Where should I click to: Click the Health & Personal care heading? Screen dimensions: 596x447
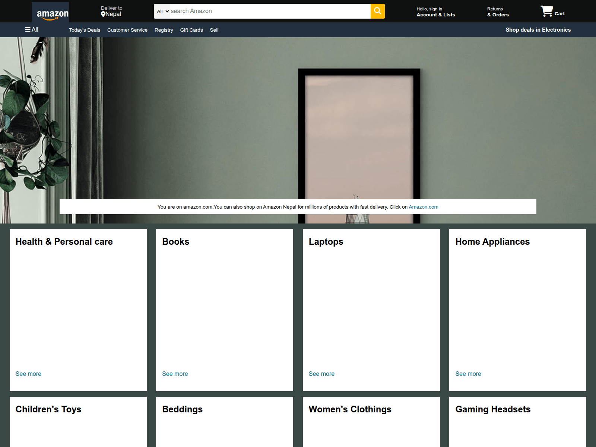click(64, 242)
